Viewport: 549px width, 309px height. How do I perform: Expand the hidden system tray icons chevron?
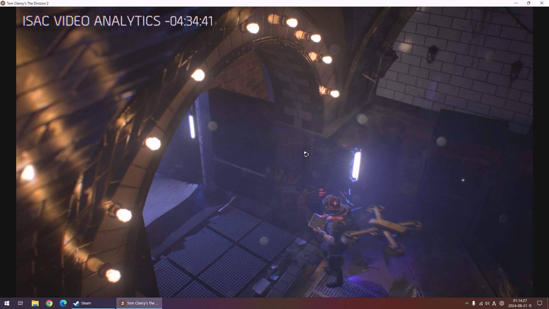[x=467, y=303]
